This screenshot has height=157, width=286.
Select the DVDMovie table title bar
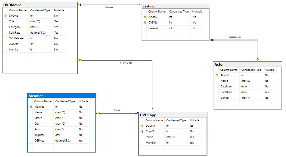pyautogui.click(x=40, y=5)
